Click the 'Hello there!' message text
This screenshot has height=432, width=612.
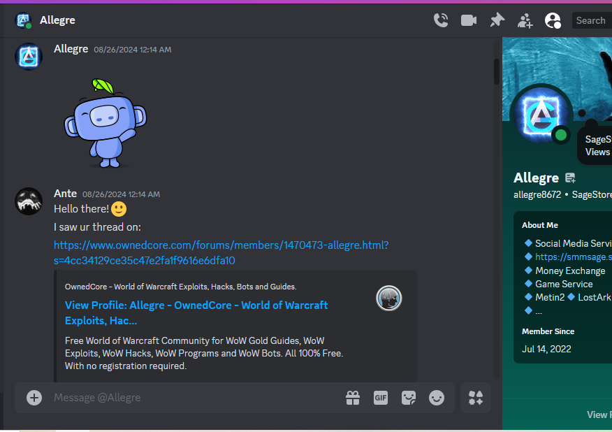(x=81, y=209)
